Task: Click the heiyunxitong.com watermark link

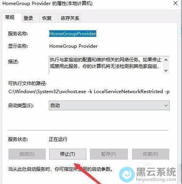Action: (156, 179)
